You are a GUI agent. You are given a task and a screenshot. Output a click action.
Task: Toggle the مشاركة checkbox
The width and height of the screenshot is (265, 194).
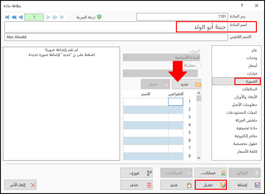point(199,65)
